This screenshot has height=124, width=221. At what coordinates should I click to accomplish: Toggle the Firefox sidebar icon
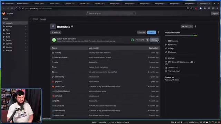[x=213, y=8]
